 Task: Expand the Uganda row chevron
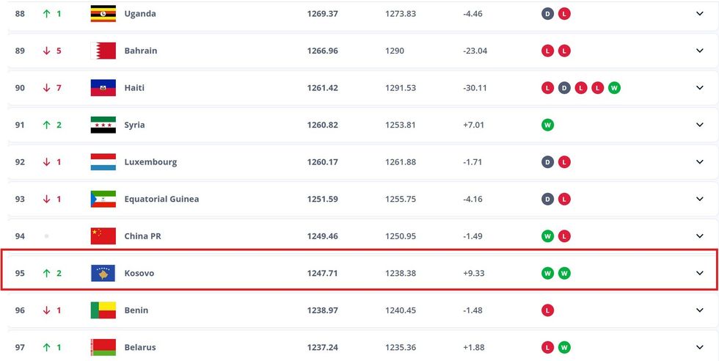tap(699, 14)
